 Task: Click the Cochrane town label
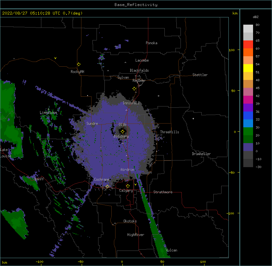click(102, 179)
